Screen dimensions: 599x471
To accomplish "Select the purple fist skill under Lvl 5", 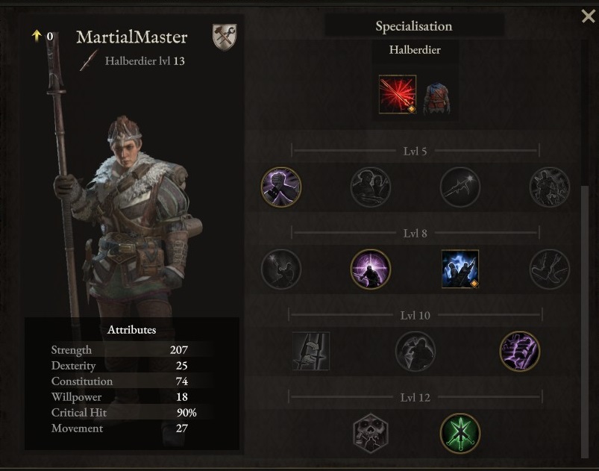I will pos(280,187).
